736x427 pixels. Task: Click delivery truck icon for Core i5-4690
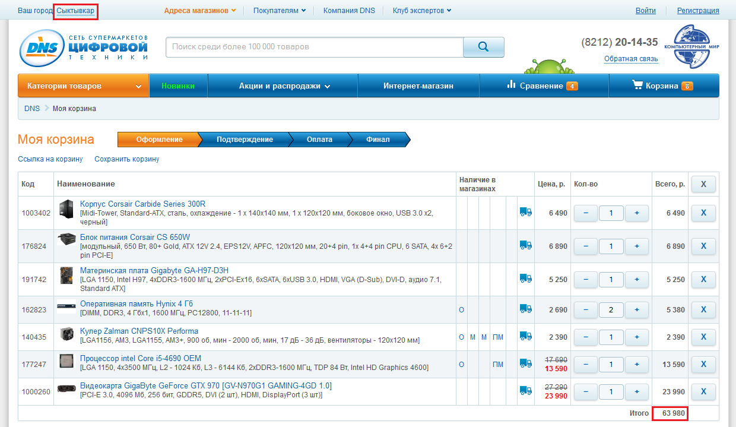tap(525, 363)
